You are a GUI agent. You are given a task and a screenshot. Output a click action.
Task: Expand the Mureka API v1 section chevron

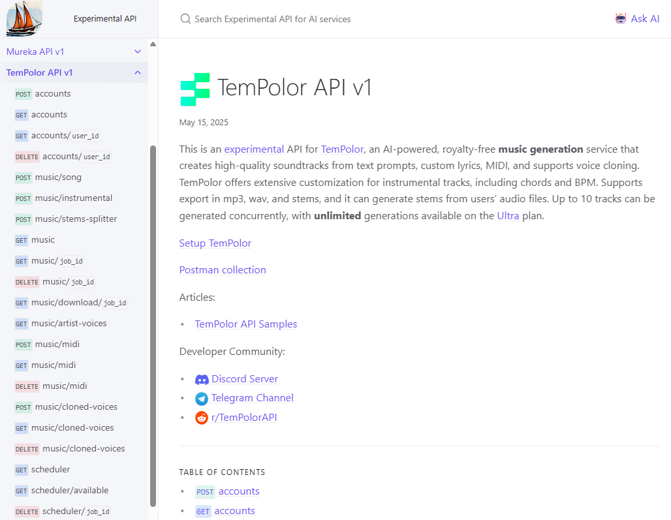(x=138, y=52)
